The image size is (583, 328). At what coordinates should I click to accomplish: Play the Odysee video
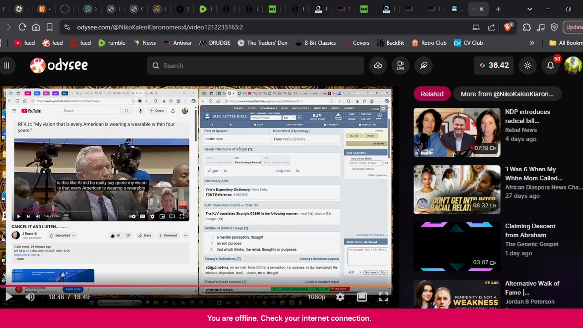tap(9, 297)
